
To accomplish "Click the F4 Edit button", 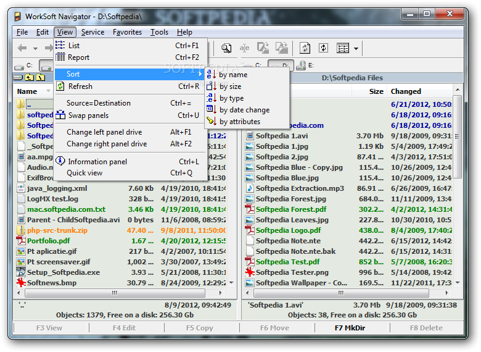I will click(x=124, y=328).
